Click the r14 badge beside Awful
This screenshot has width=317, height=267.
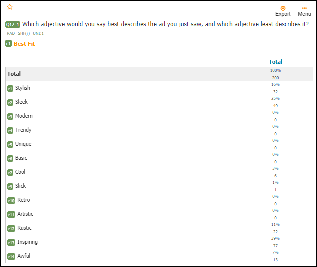(11, 257)
